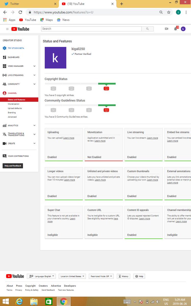Click Learn more in Uploading card
This screenshot has width=191, height=306.
click(x=69, y=138)
